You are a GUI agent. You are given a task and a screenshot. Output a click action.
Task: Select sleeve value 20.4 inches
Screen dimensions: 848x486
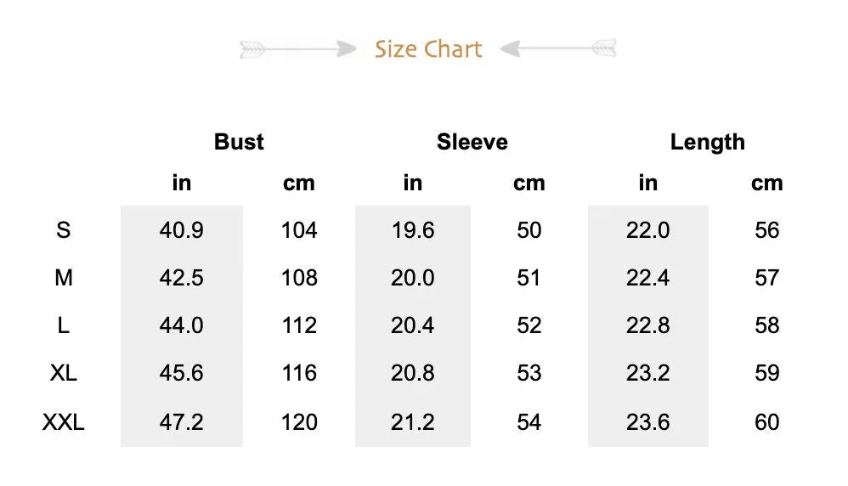tap(413, 325)
